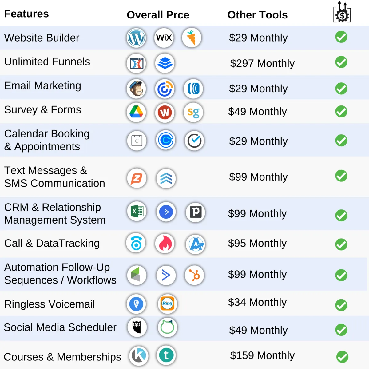Screen dimensions: 369x369
Task: Click the ClickFunnels icon in Unlimited Funnels row
Action: pyautogui.click(x=136, y=64)
